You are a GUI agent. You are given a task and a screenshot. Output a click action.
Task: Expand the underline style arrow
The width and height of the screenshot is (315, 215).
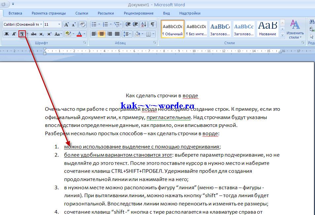pyautogui.click(x=27, y=34)
